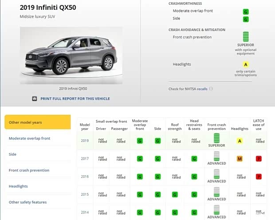Viewport: 275px width, 220px height.
Task: Open the NHTSA recalls link
Action: [x=202, y=89]
